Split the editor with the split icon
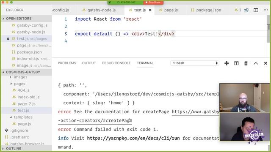The width and height of the screenshot is (271, 152). coord(256,10)
